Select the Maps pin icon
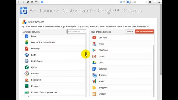 (x=94, y=44)
